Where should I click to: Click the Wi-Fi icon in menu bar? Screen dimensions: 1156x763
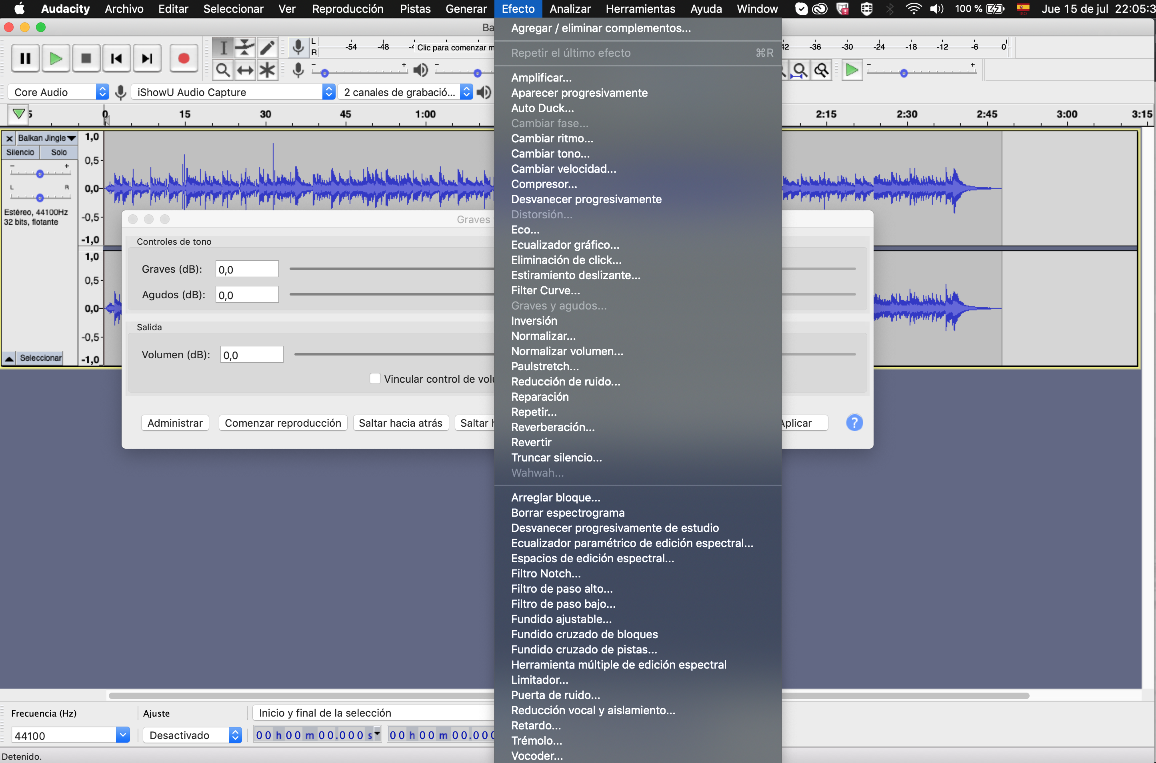pyautogui.click(x=914, y=9)
